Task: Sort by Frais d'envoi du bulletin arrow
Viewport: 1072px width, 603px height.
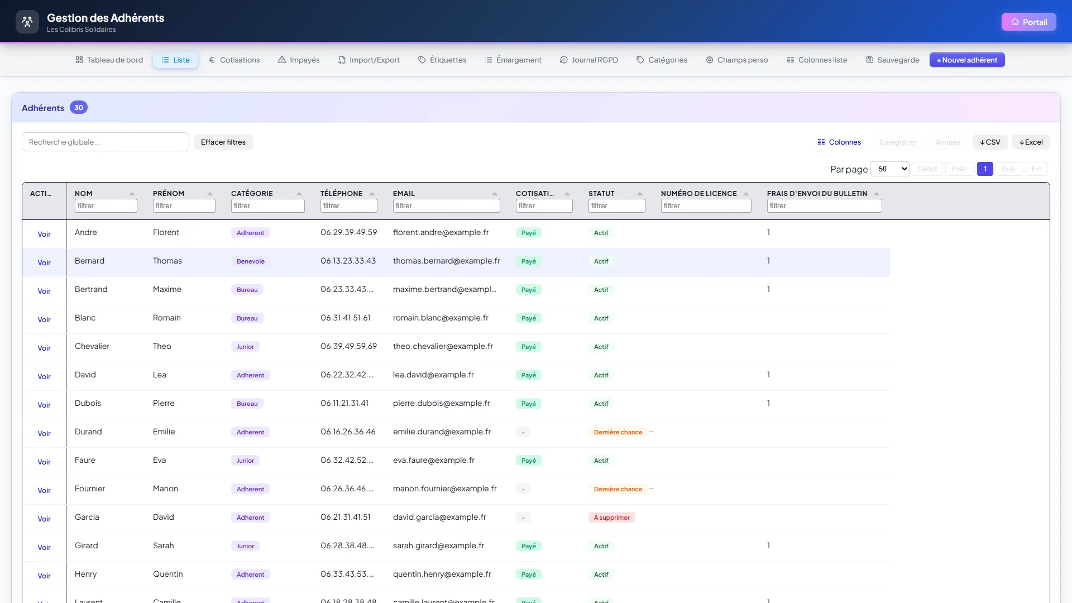Action: [877, 194]
